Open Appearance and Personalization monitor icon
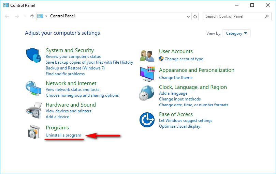Viewport: 276px width, 174px height. coord(147,74)
